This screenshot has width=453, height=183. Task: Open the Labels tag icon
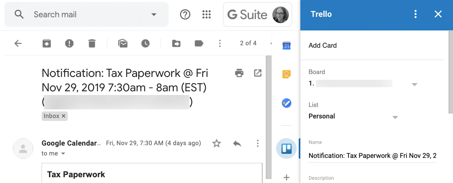click(199, 43)
